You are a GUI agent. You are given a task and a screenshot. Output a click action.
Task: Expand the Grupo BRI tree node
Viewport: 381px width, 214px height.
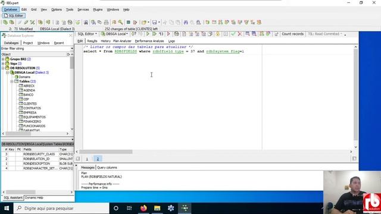3,59
